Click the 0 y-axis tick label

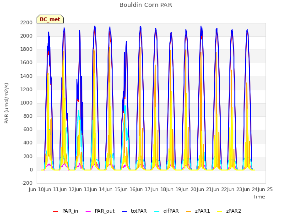31,170
